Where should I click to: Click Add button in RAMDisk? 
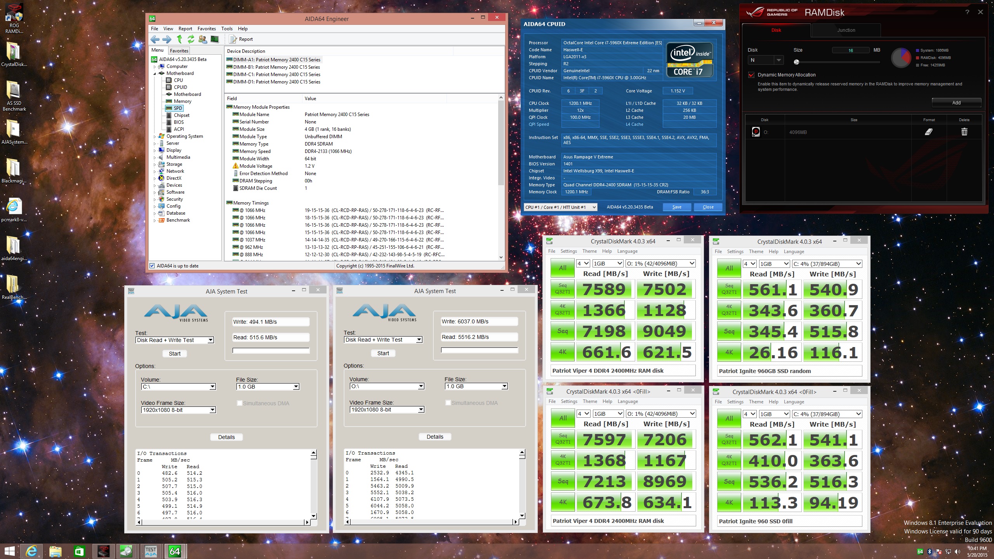click(x=956, y=103)
